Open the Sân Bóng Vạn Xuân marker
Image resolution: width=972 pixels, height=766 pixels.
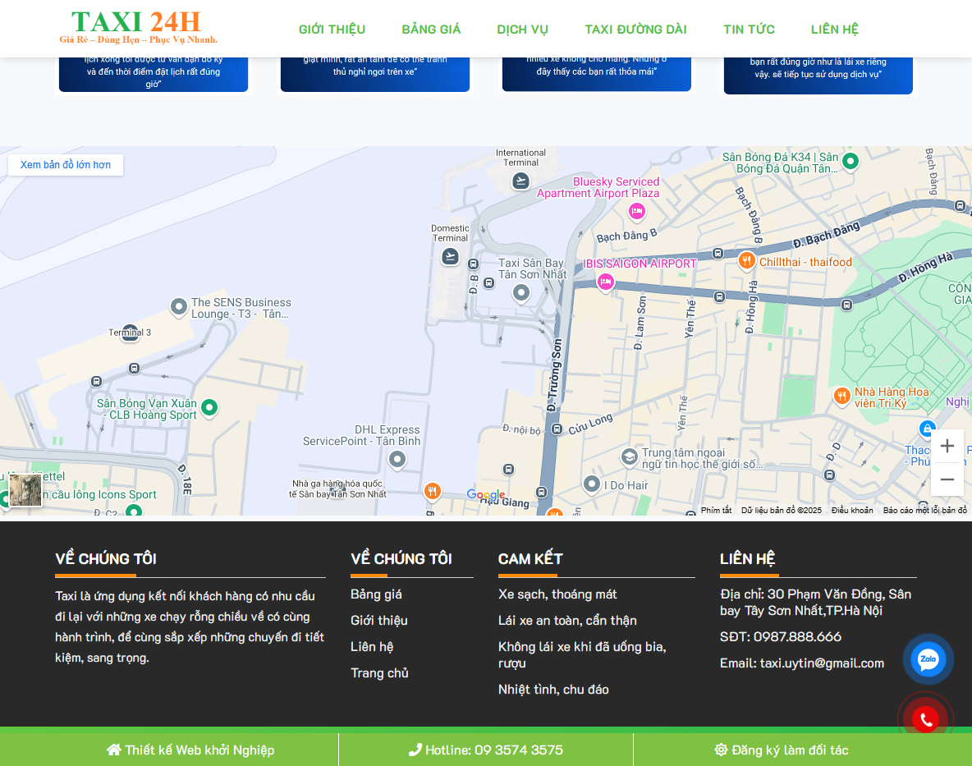tap(209, 407)
